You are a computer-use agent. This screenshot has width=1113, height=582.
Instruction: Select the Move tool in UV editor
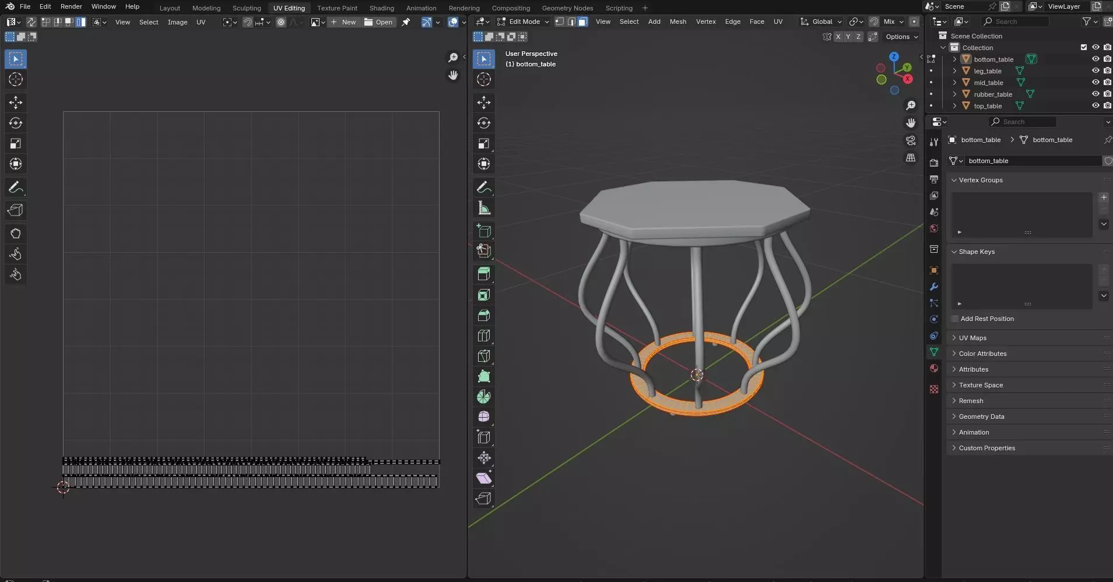point(16,103)
